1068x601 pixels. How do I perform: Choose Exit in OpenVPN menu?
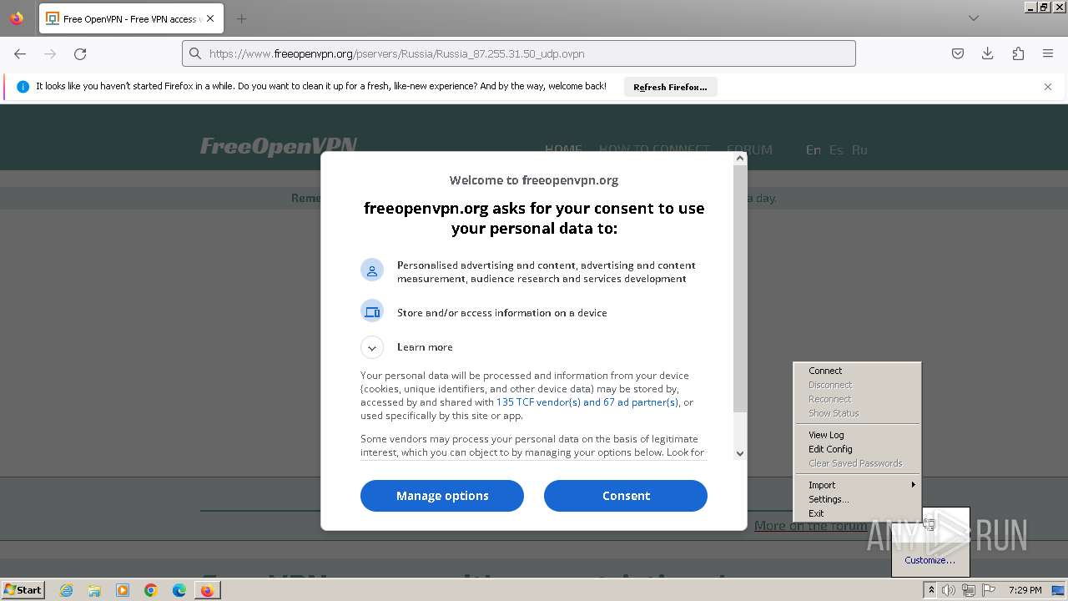[857, 513]
